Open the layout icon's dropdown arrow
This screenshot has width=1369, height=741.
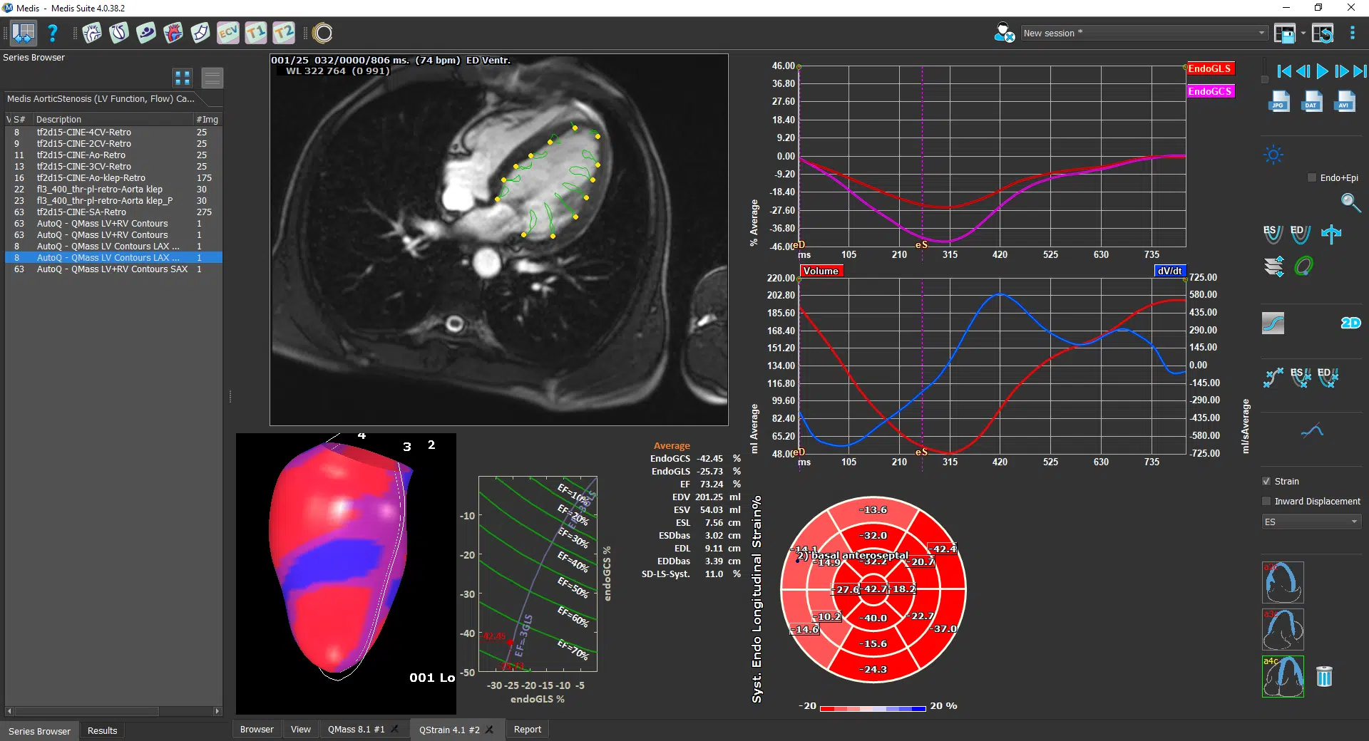[x=1303, y=33]
